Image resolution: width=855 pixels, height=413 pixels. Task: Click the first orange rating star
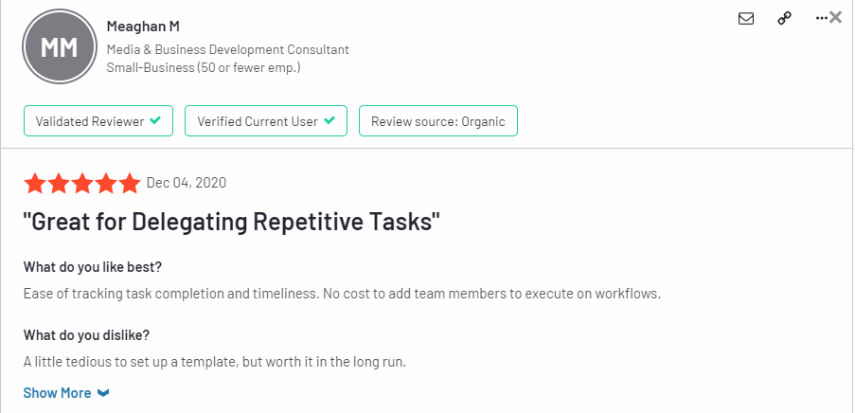(x=34, y=184)
